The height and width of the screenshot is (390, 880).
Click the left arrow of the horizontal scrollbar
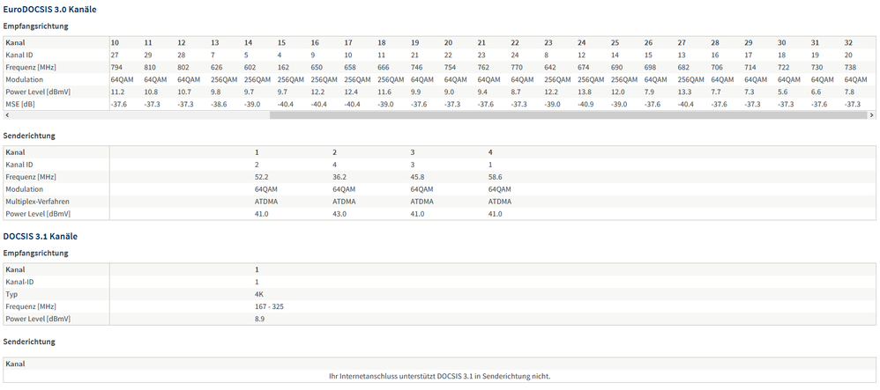coord(7,114)
